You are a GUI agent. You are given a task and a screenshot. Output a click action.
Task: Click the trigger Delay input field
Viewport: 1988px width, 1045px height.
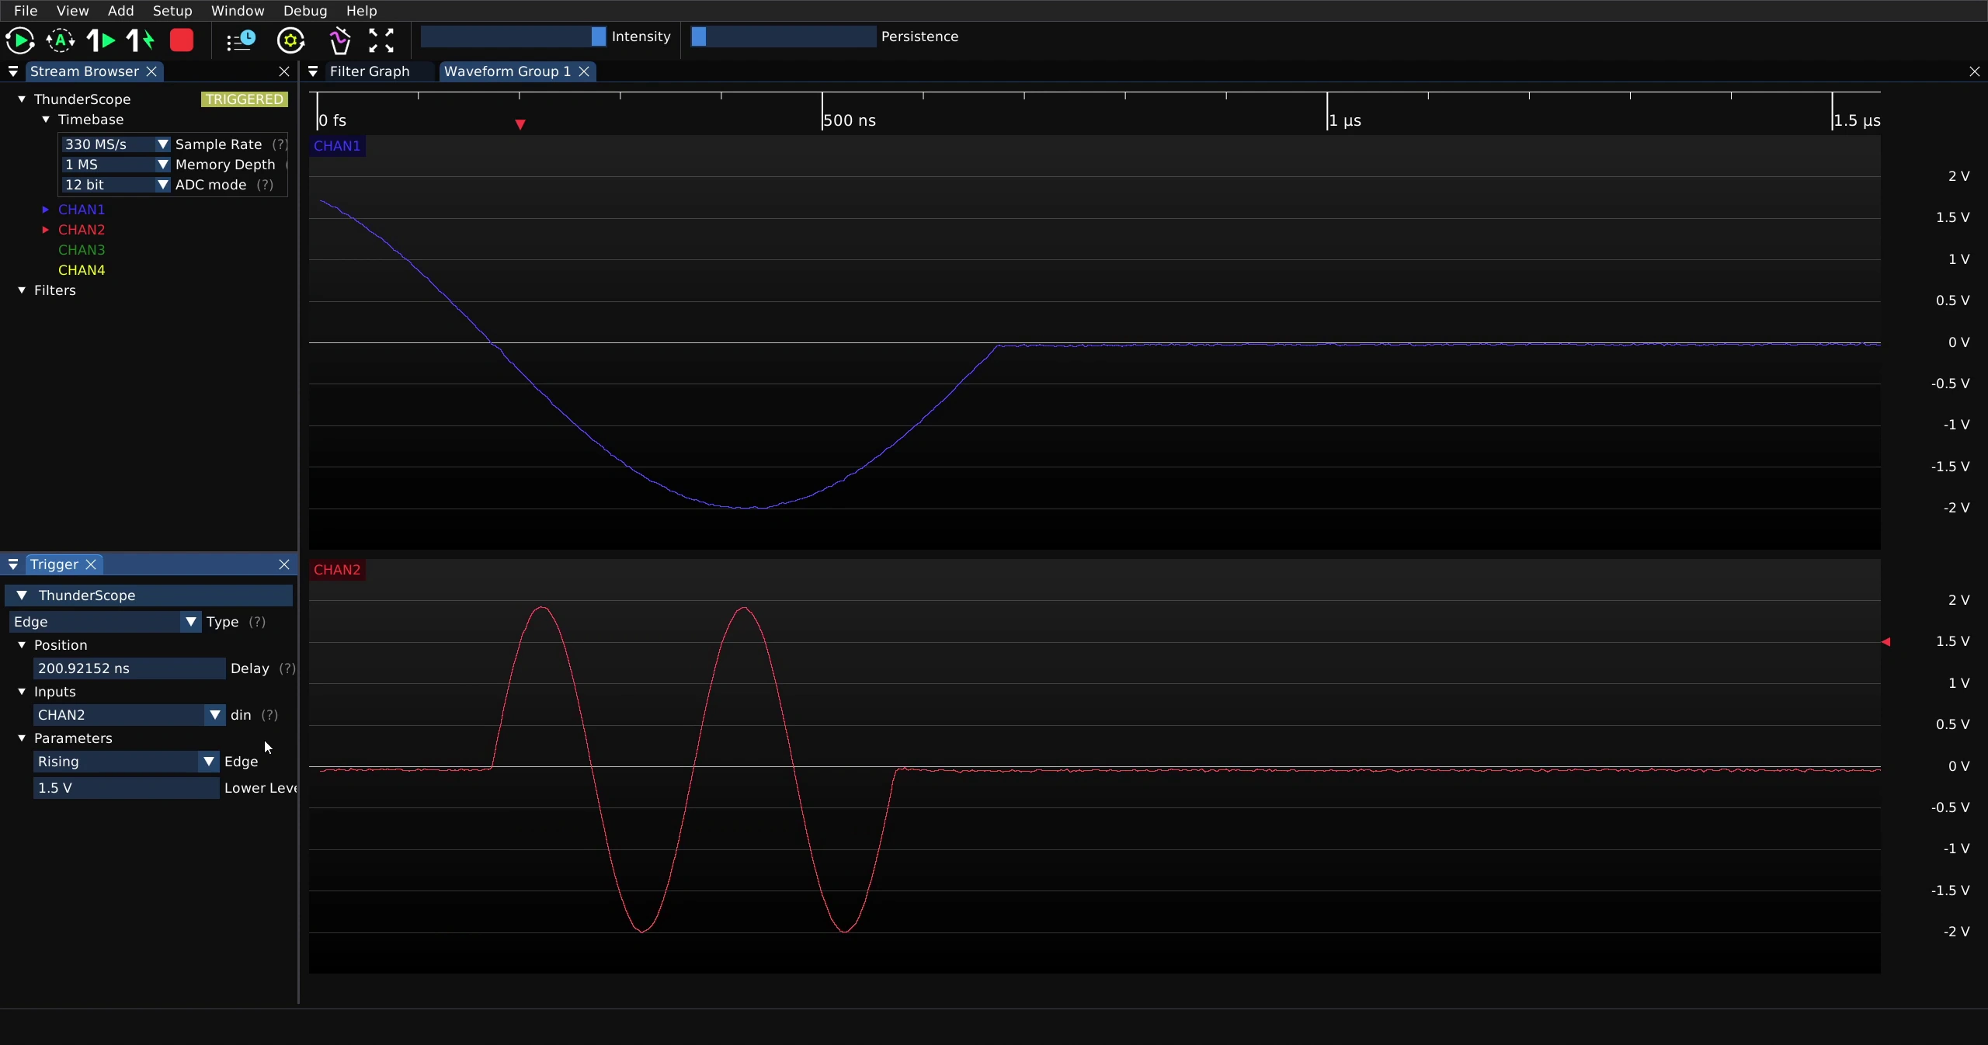coord(129,668)
